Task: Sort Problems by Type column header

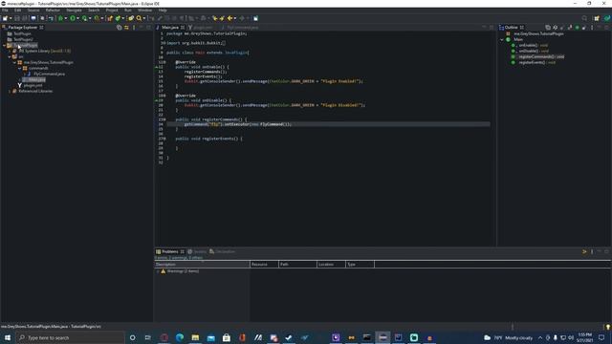Action: pyautogui.click(x=360, y=265)
